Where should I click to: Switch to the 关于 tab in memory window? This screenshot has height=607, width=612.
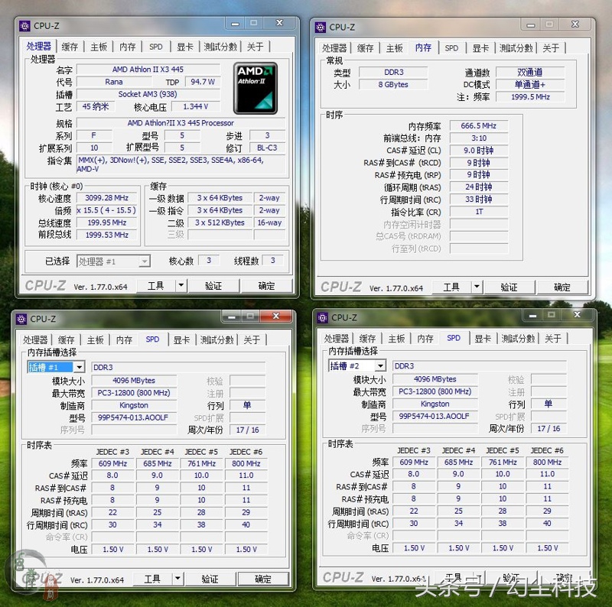[x=552, y=47]
